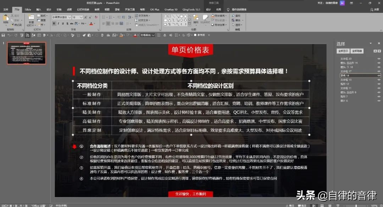Click the 全部隐藏 hide all button
Screen dimensions: 383x207
click(x=357, y=51)
